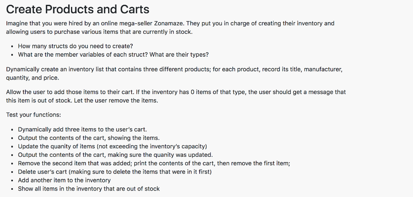Click bullet 'Show all items in the inventory that are out of stock'
This screenshot has height=197, width=413.
[x=89, y=189]
